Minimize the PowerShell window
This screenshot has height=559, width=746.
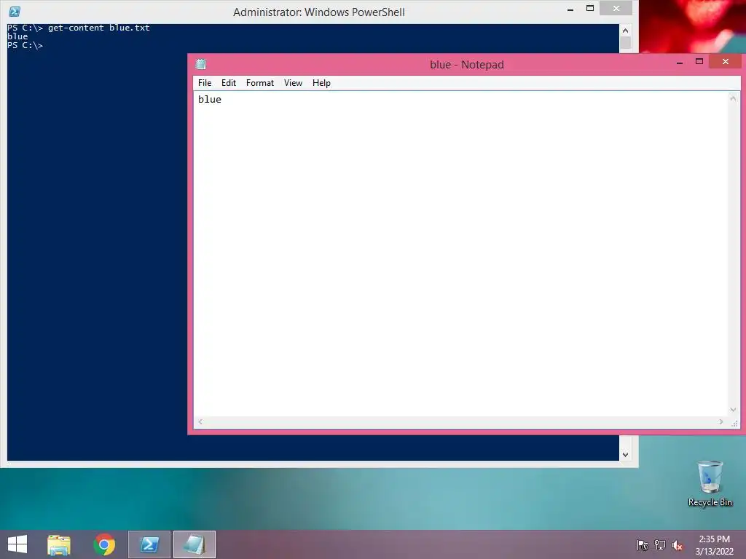pos(570,9)
